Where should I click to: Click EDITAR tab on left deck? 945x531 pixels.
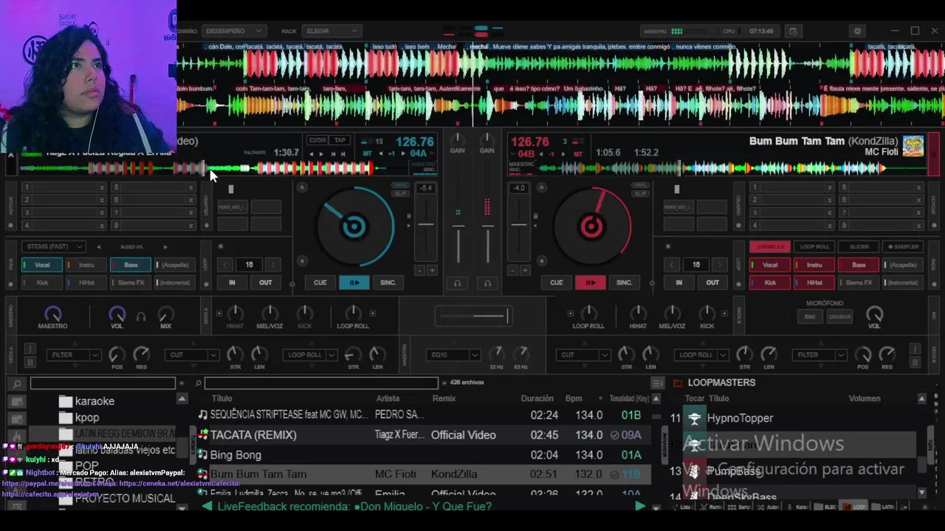[x=317, y=140]
